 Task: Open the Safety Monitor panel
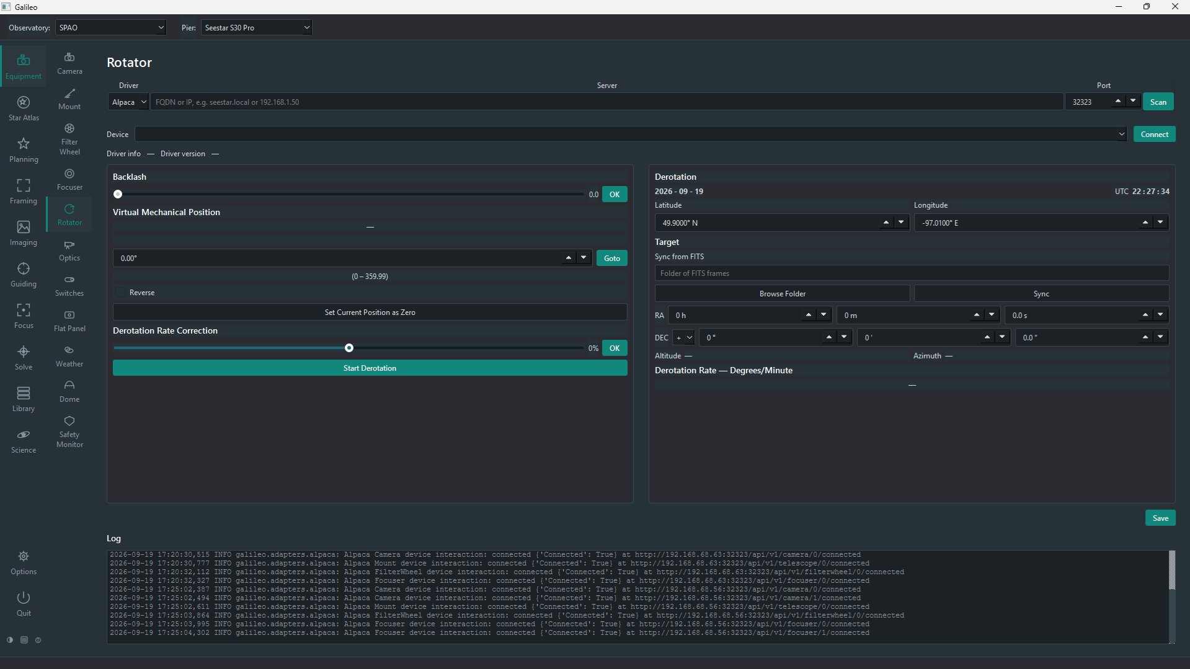pos(69,432)
